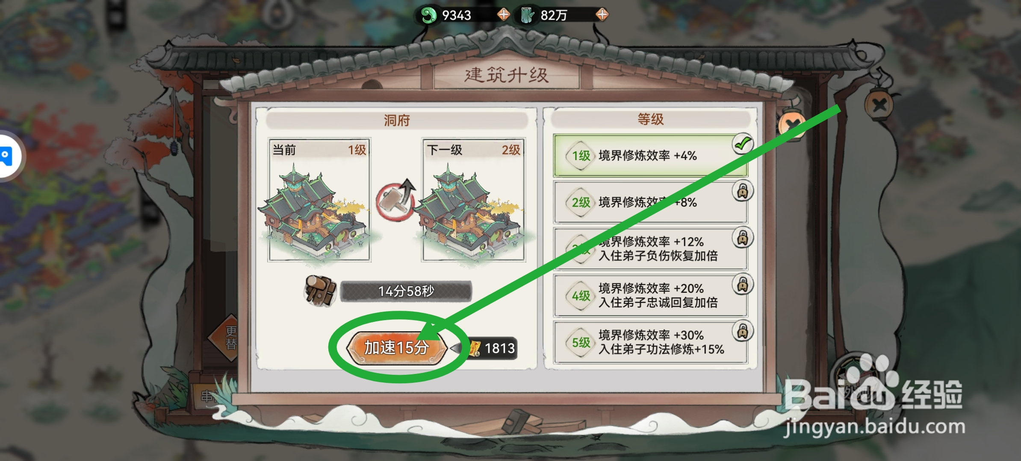Viewport: 1021px width, 461px height.
Task: Click the lock icon on the 4级 row
Action: [743, 284]
